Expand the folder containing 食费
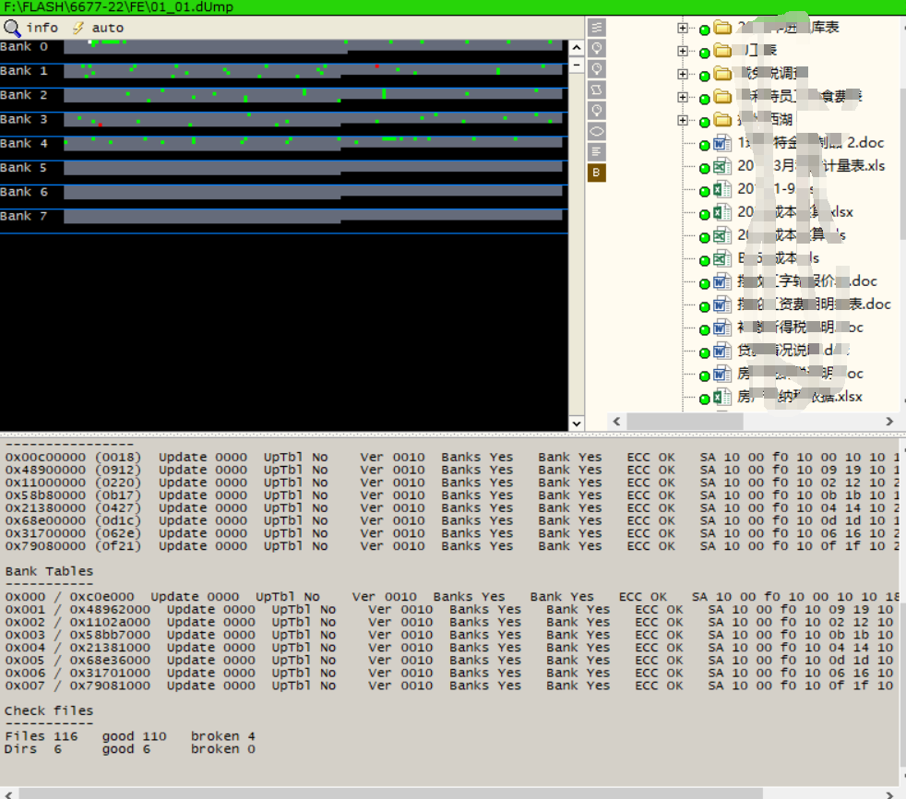This screenshot has height=799, width=906. click(683, 97)
